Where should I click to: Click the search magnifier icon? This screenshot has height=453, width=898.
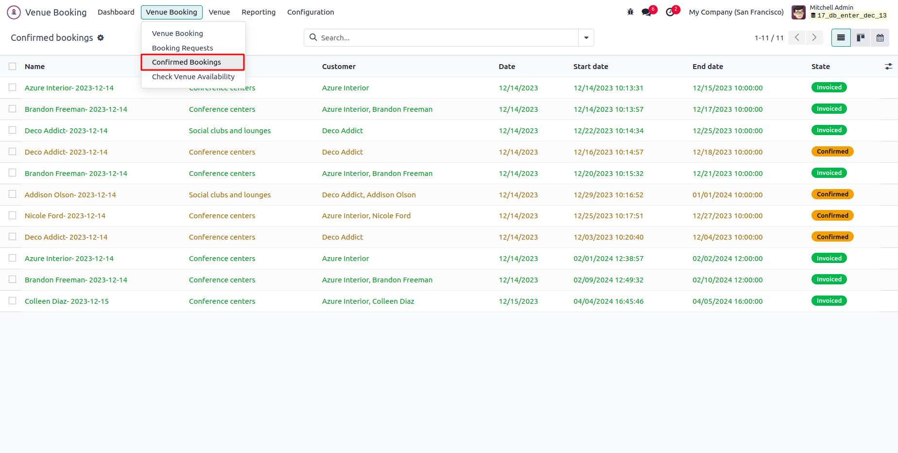(313, 37)
